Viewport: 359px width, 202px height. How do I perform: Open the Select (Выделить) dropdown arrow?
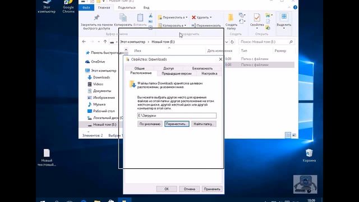284,29
